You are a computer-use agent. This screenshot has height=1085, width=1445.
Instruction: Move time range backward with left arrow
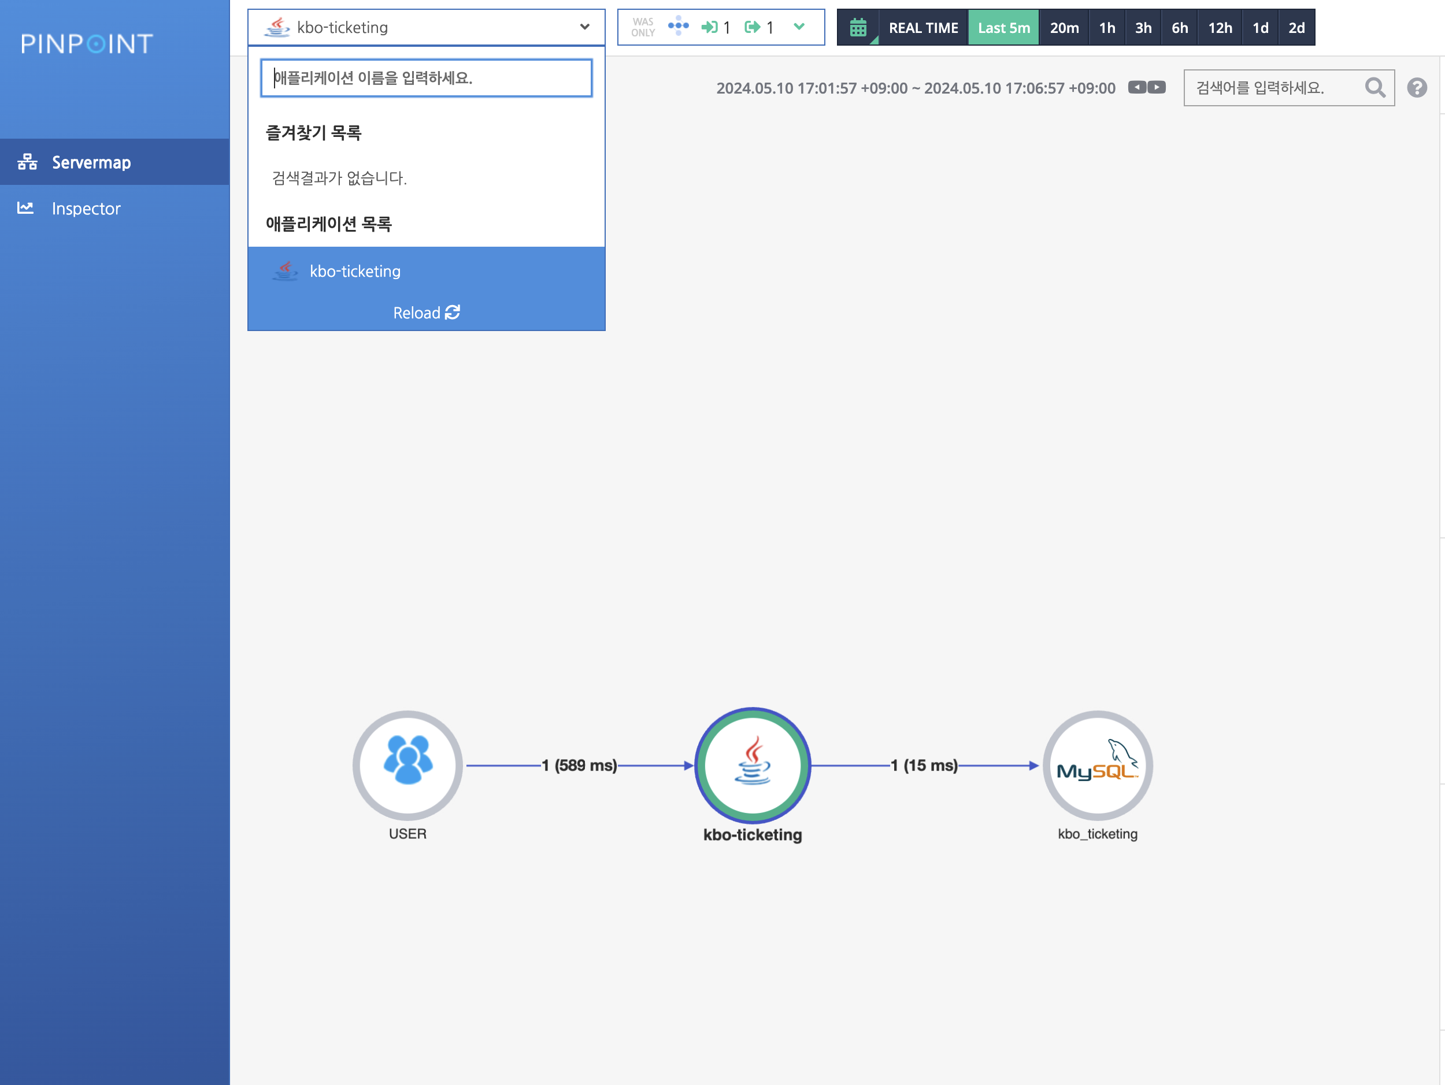1138,87
